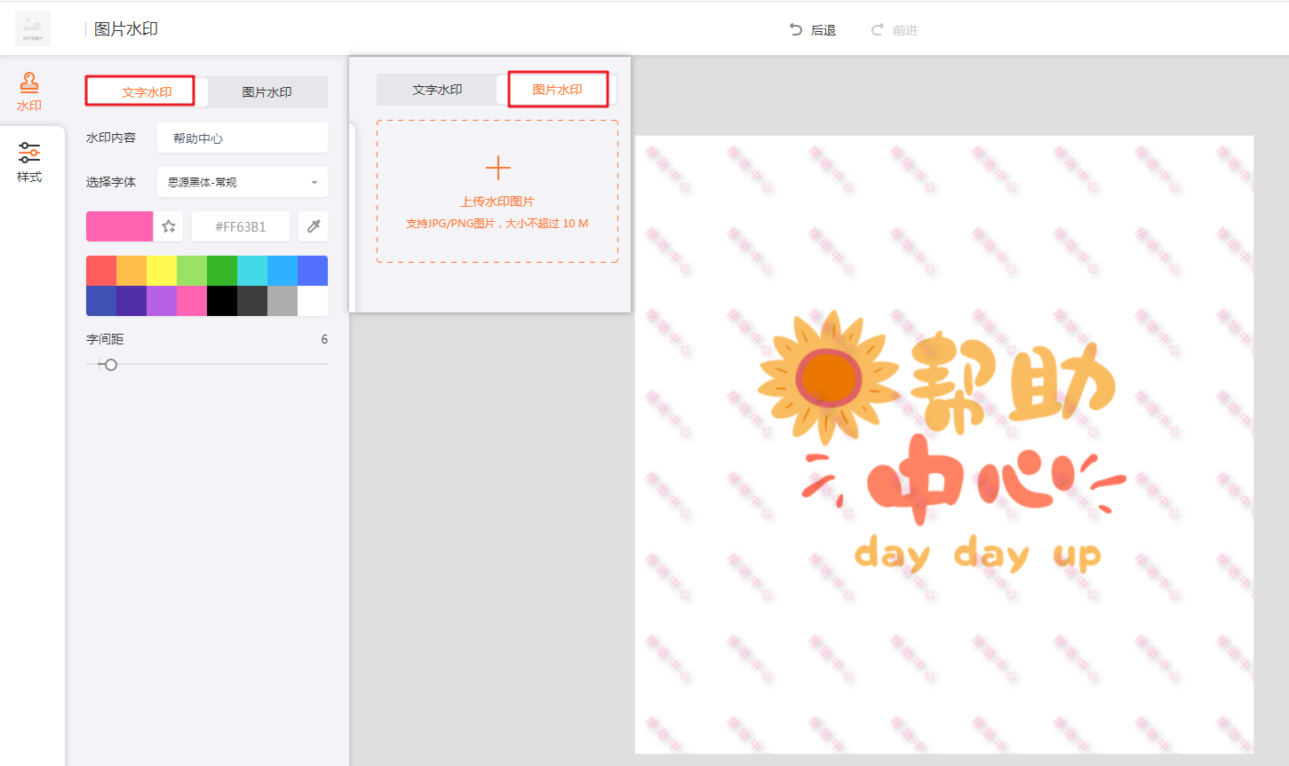
Task: Click the font dropdown arrow
Action: pyautogui.click(x=314, y=182)
